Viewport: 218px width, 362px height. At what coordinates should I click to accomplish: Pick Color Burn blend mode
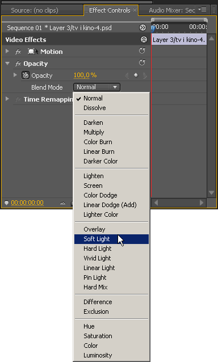[x=111, y=142]
